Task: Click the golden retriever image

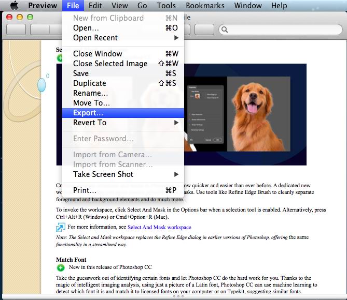Action: pyautogui.click(x=258, y=114)
